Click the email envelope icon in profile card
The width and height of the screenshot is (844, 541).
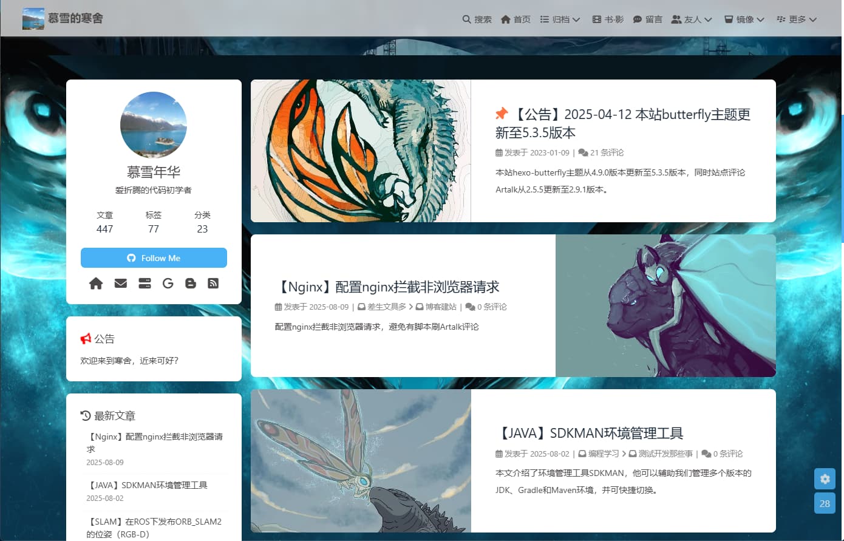(x=121, y=284)
